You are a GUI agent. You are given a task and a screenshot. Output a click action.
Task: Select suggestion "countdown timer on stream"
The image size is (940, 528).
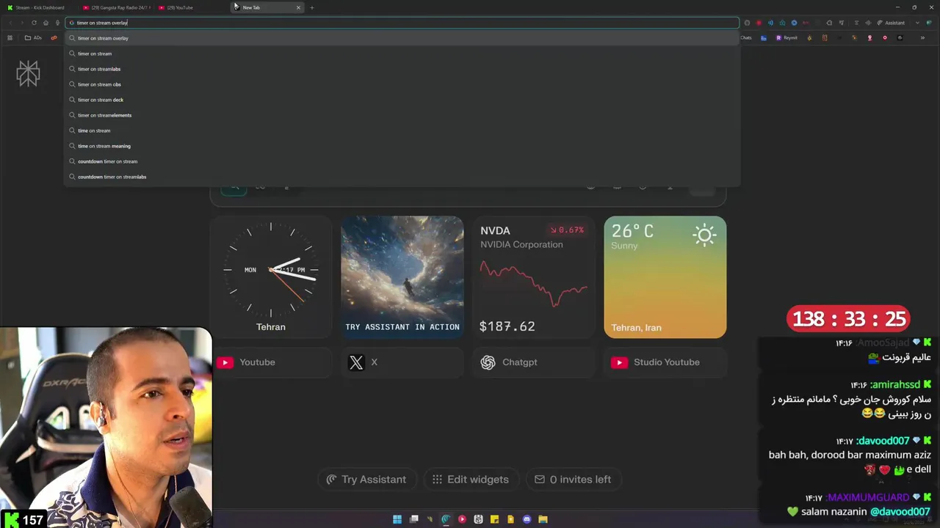point(402,161)
